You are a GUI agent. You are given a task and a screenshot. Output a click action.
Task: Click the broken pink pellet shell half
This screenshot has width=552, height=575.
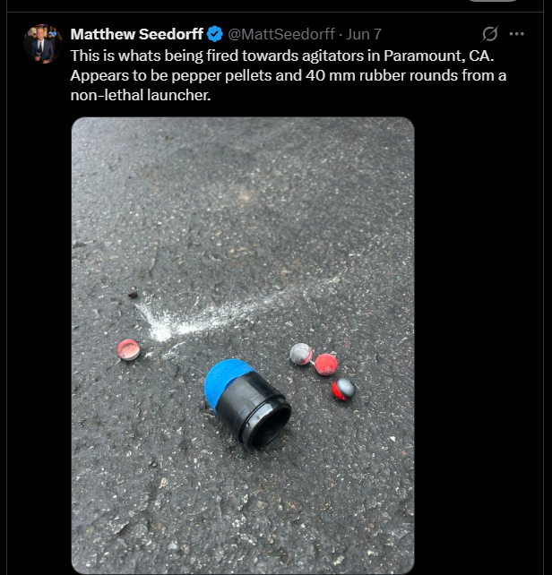(x=128, y=350)
